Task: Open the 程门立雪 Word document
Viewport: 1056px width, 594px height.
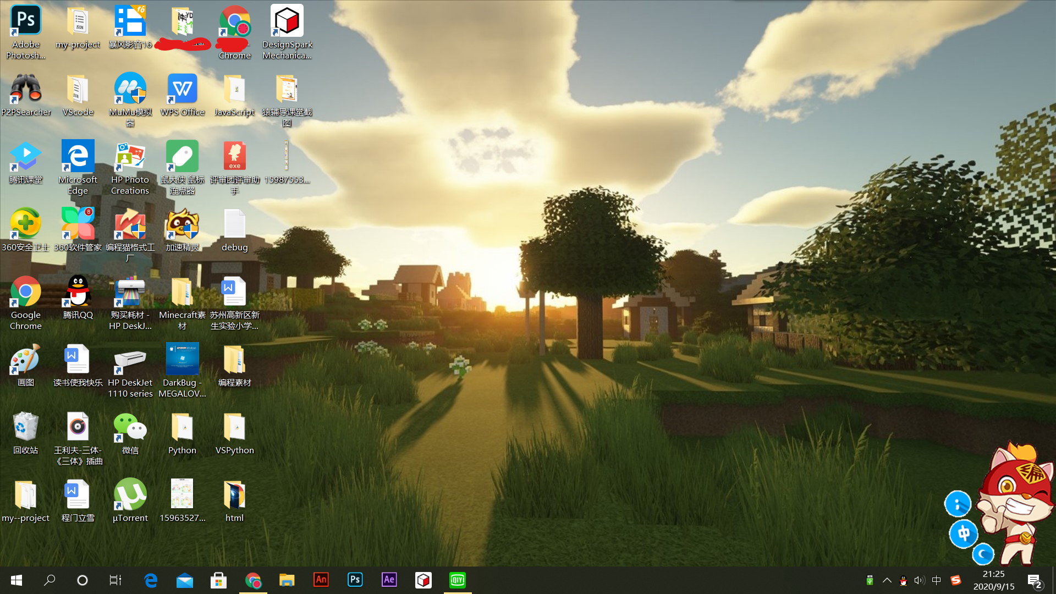Action: (78, 501)
